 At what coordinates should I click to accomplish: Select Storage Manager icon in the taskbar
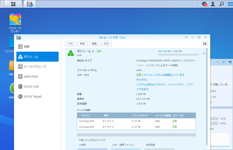30,4
